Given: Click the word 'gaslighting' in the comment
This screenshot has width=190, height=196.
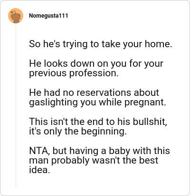Looking at the screenshot, I should pos(53,103).
